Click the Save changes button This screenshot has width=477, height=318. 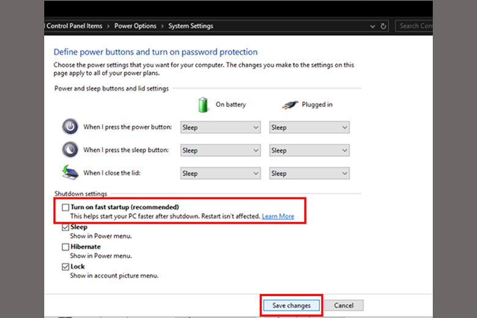[x=291, y=305]
